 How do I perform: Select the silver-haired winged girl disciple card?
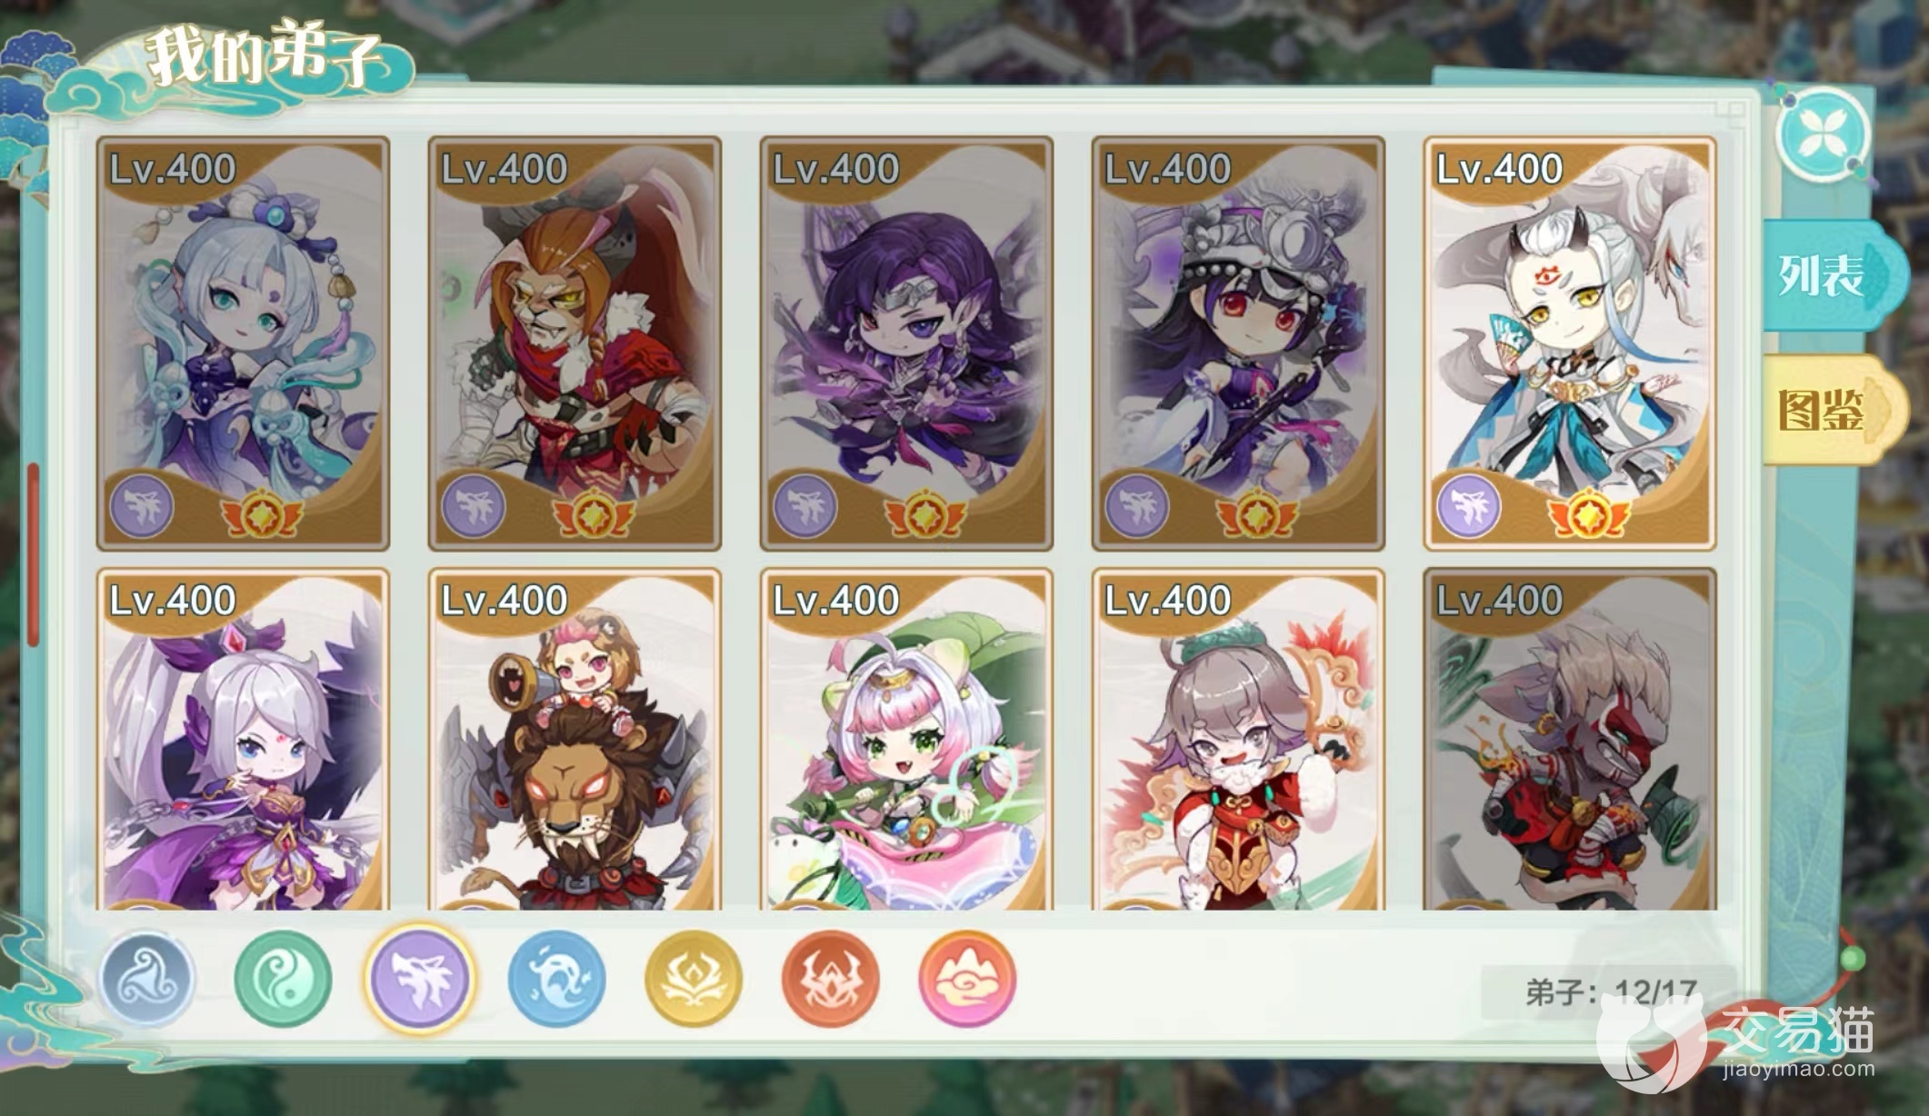pos(243,740)
